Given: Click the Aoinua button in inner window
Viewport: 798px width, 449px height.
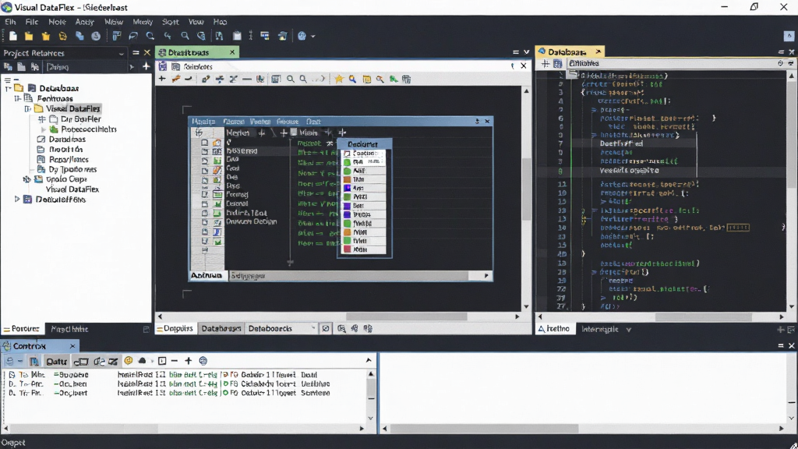Looking at the screenshot, I should (206, 275).
